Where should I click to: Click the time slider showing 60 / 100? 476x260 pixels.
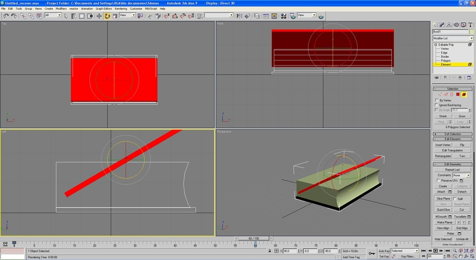[x=254, y=238]
